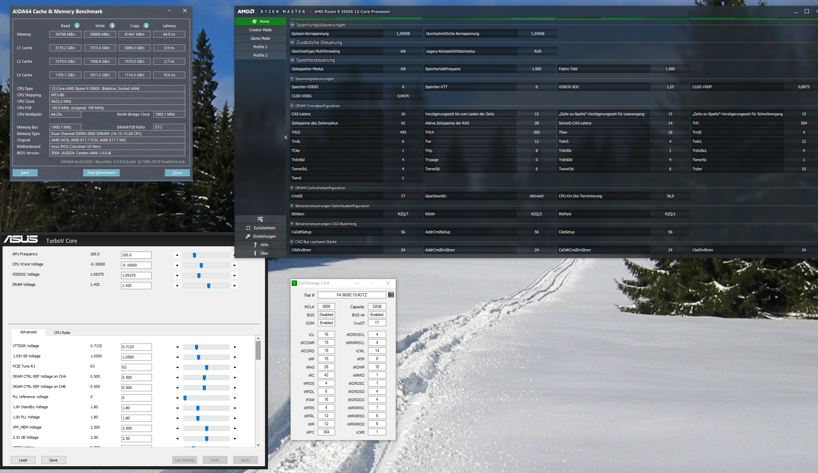Collapse the CAD Bus Laufwerk Stärke section
This screenshot has height=473, width=818.
(292, 241)
